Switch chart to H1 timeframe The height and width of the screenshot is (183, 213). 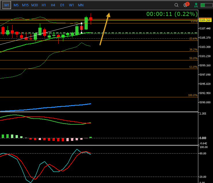pyautogui.click(x=44, y=5)
